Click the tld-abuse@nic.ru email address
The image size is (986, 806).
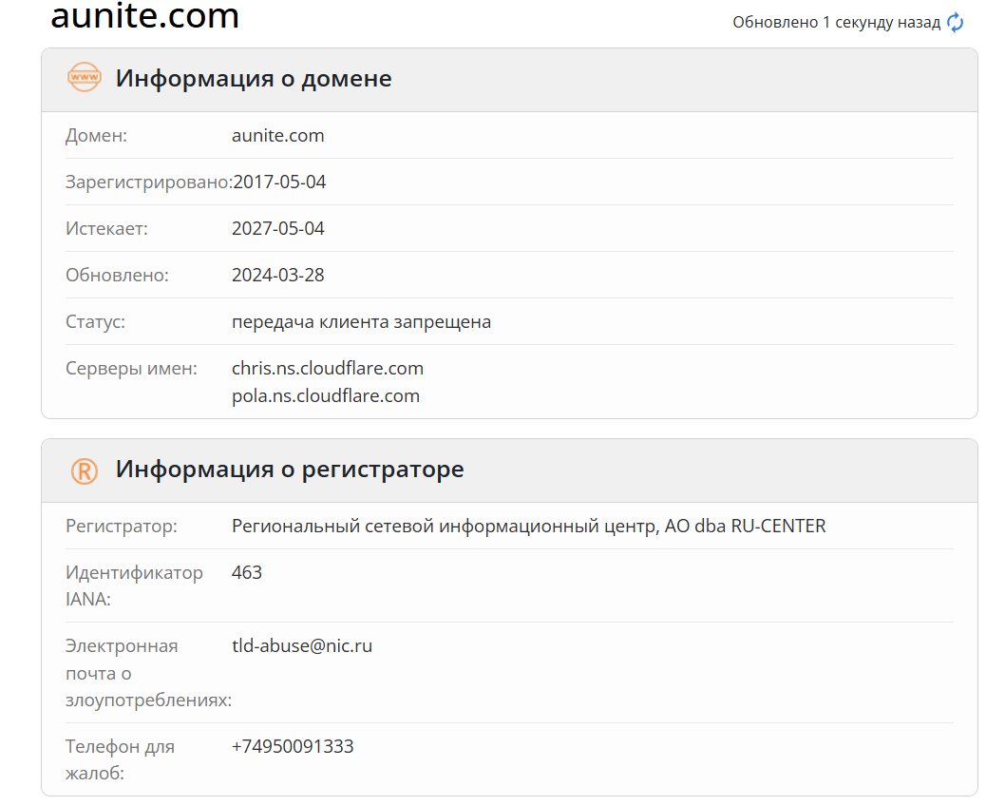(x=302, y=646)
